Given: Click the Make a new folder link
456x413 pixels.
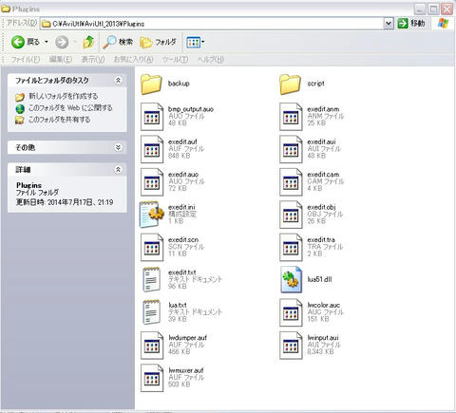Looking at the screenshot, I should (x=63, y=96).
